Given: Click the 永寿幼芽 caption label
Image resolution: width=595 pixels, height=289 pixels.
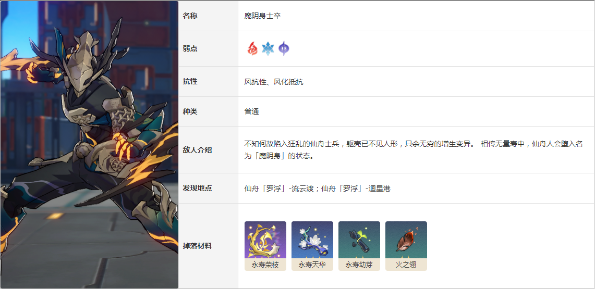Looking at the screenshot, I should point(359,265).
